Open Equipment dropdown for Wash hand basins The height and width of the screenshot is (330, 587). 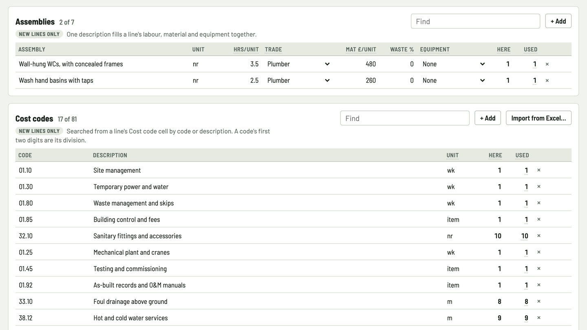(x=454, y=80)
